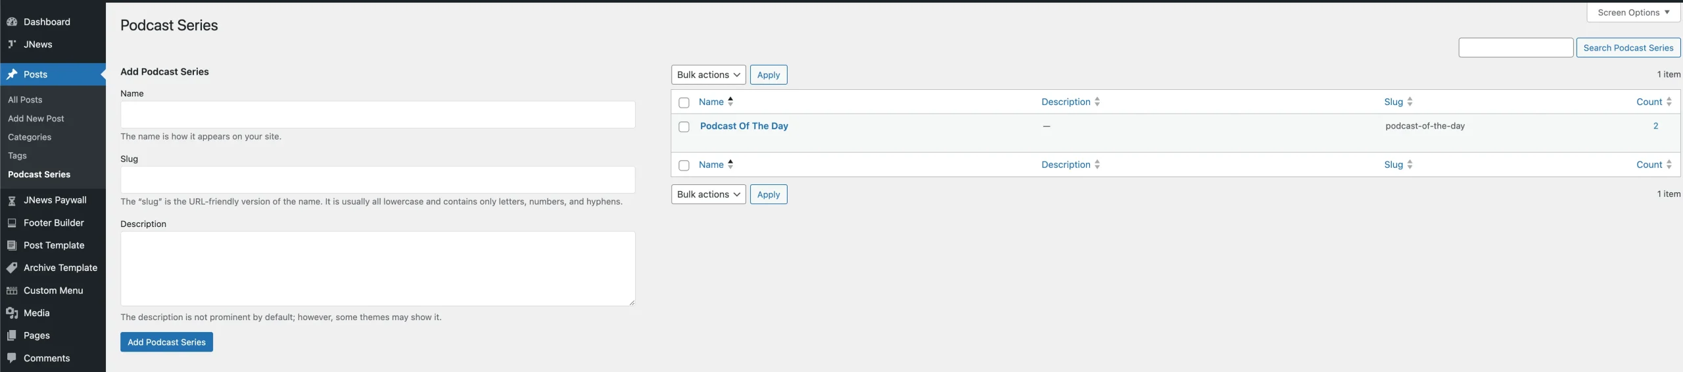Open the Podcast Of The Day link

coord(744,126)
